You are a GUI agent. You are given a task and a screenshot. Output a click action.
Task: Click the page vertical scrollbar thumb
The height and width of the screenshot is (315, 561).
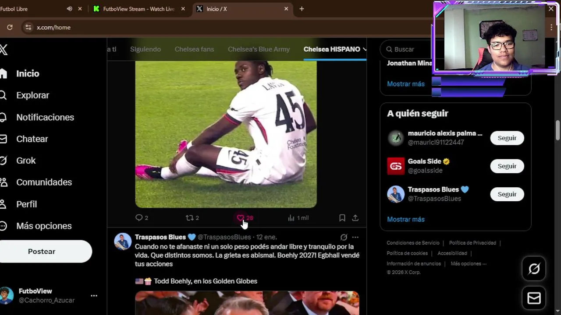558,129
